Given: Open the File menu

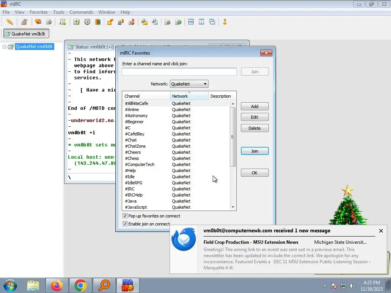Looking at the screenshot, I should (x=6, y=12).
